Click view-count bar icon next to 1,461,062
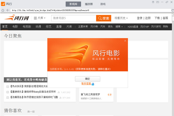Viewport: 174px width, 116px height. (x=59, y=92)
